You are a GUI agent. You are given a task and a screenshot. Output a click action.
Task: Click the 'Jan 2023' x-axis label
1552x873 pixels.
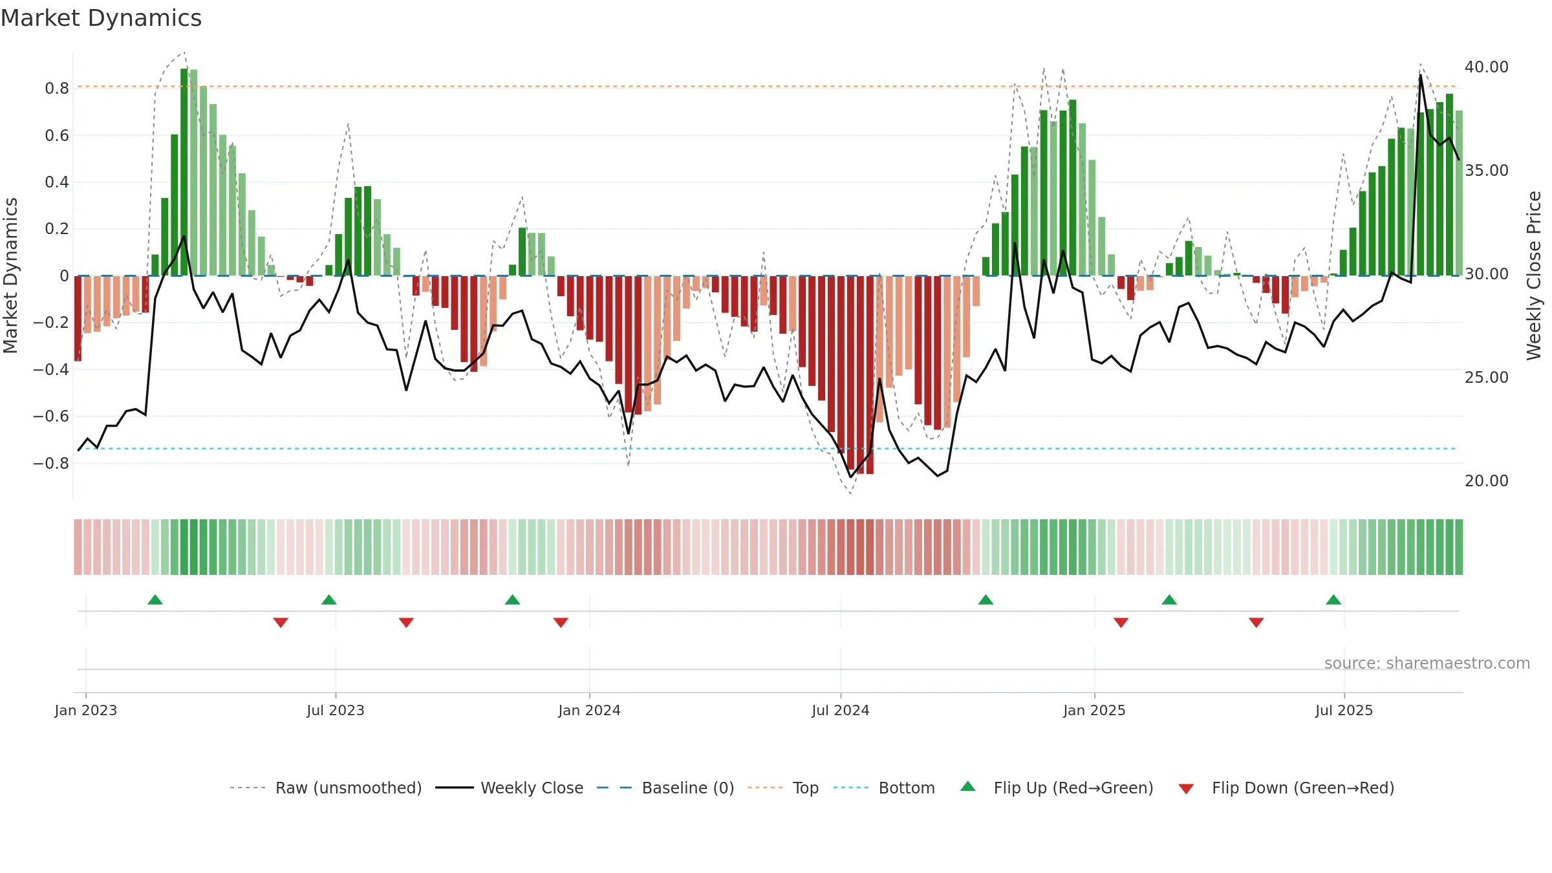[86, 710]
